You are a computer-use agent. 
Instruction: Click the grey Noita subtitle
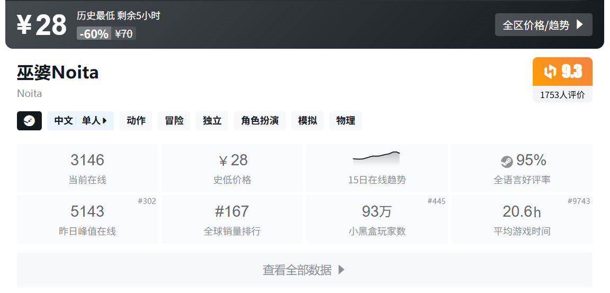29,94
